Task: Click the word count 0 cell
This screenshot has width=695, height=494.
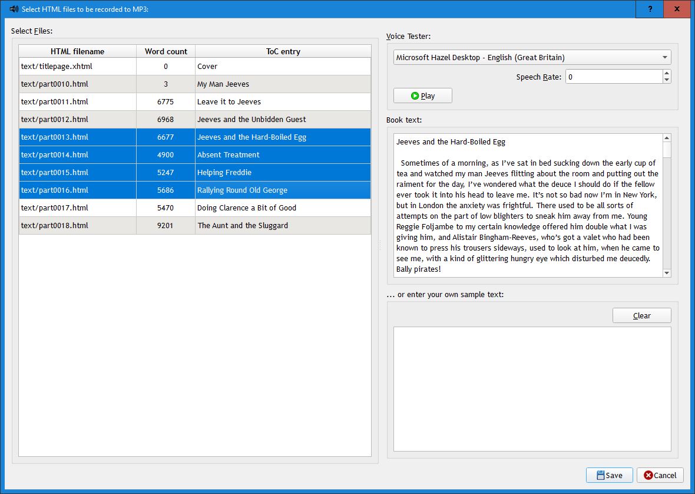Action: [166, 67]
